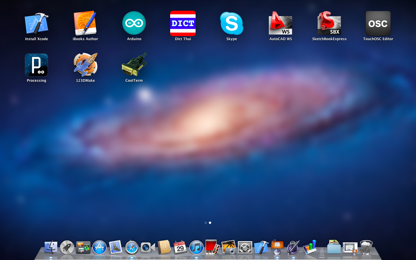
Task: Open Address Book in the Dock
Action: (164, 248)
